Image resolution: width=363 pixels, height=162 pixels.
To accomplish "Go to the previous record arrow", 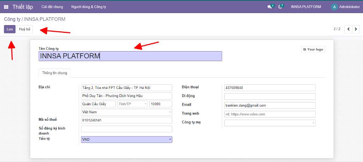I will (x=349, y=29).
